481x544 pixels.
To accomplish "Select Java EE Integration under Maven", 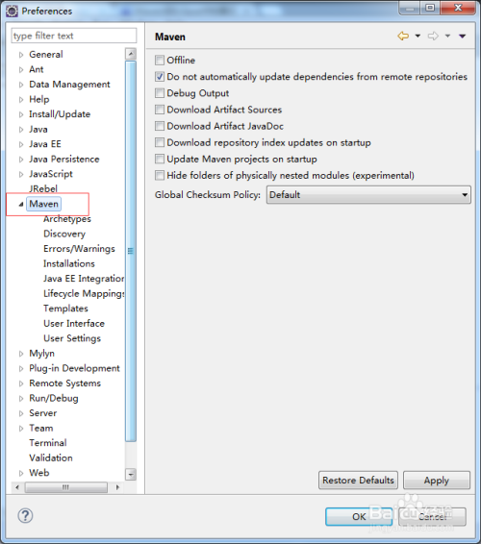I will (x=84, y=279).
